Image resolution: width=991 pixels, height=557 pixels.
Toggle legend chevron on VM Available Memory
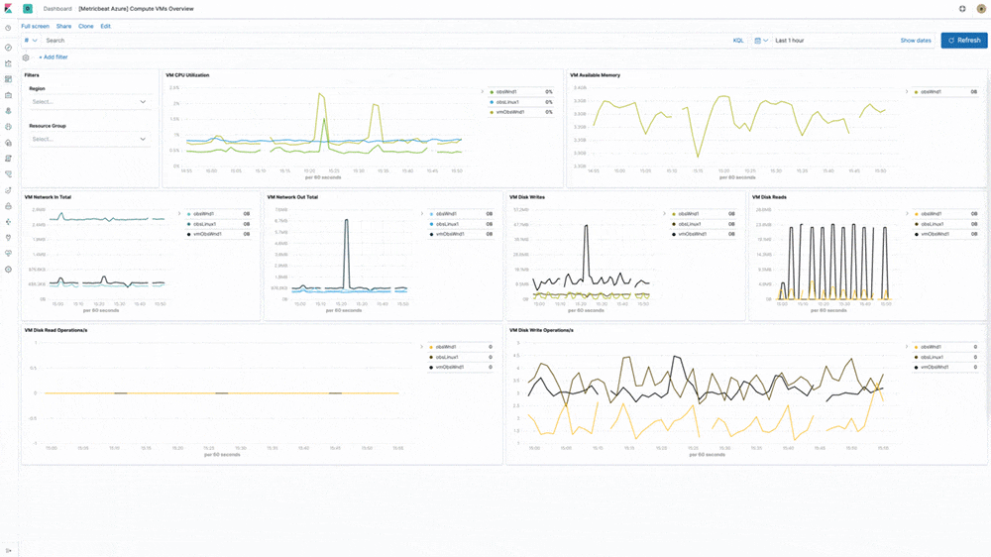point(907,91)
